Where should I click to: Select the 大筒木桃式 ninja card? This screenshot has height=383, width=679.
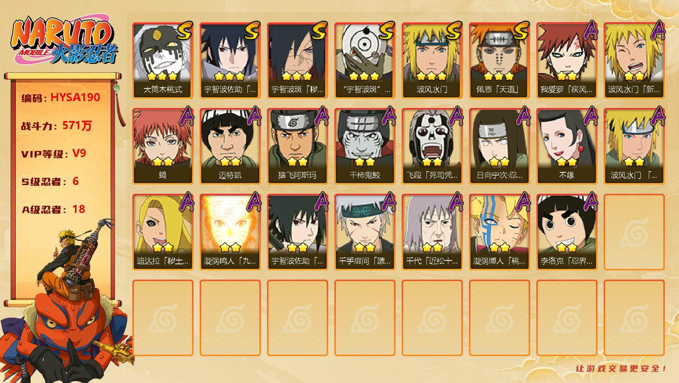(x=163, y=61)
